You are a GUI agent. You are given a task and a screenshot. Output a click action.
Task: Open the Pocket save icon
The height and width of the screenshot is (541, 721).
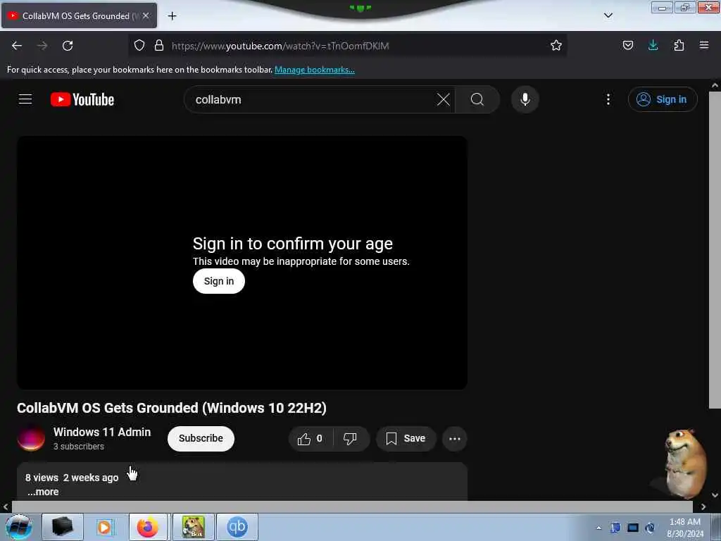click(x=627, y=46)
